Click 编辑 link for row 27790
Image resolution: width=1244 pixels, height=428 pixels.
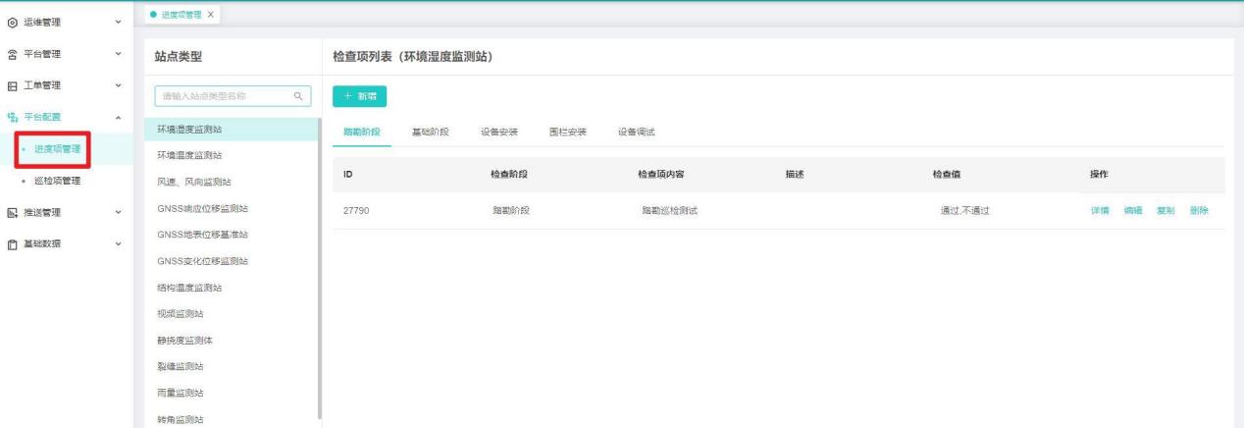(x=1133, y=211)
